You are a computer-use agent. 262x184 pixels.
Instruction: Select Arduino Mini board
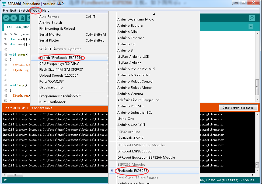coord(154,32)
